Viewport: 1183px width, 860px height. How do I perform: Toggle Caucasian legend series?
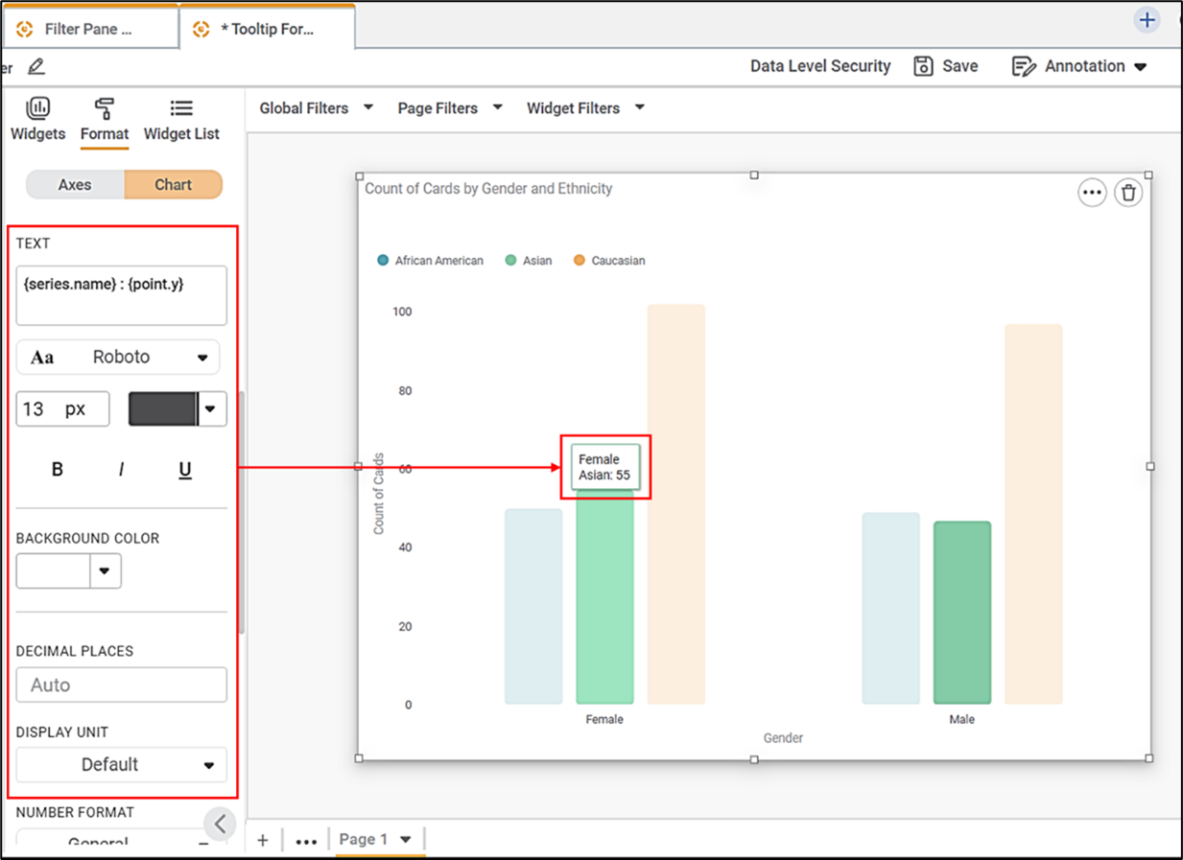(609, 261)
